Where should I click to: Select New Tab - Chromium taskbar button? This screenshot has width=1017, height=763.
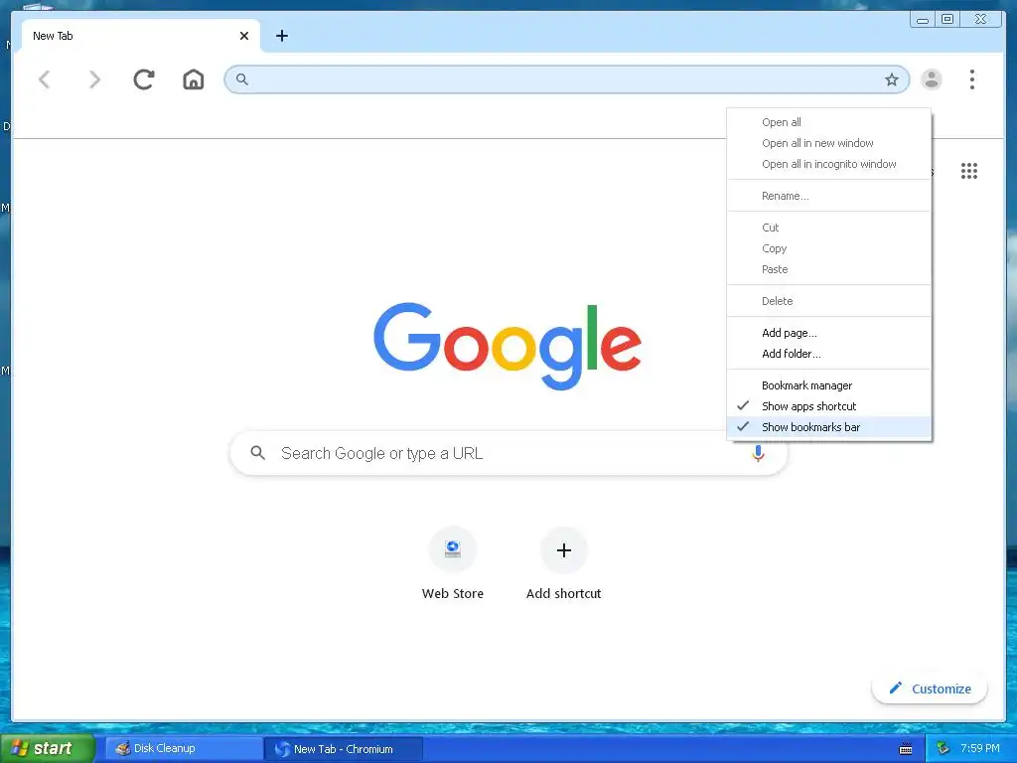344,749
